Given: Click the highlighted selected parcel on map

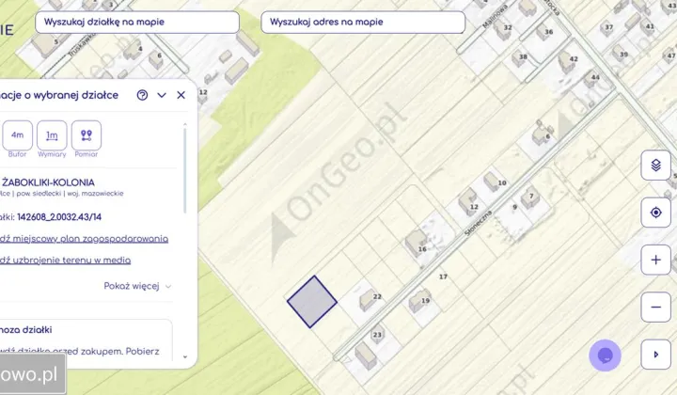Looking at the screenshot, I should (311, 302).
